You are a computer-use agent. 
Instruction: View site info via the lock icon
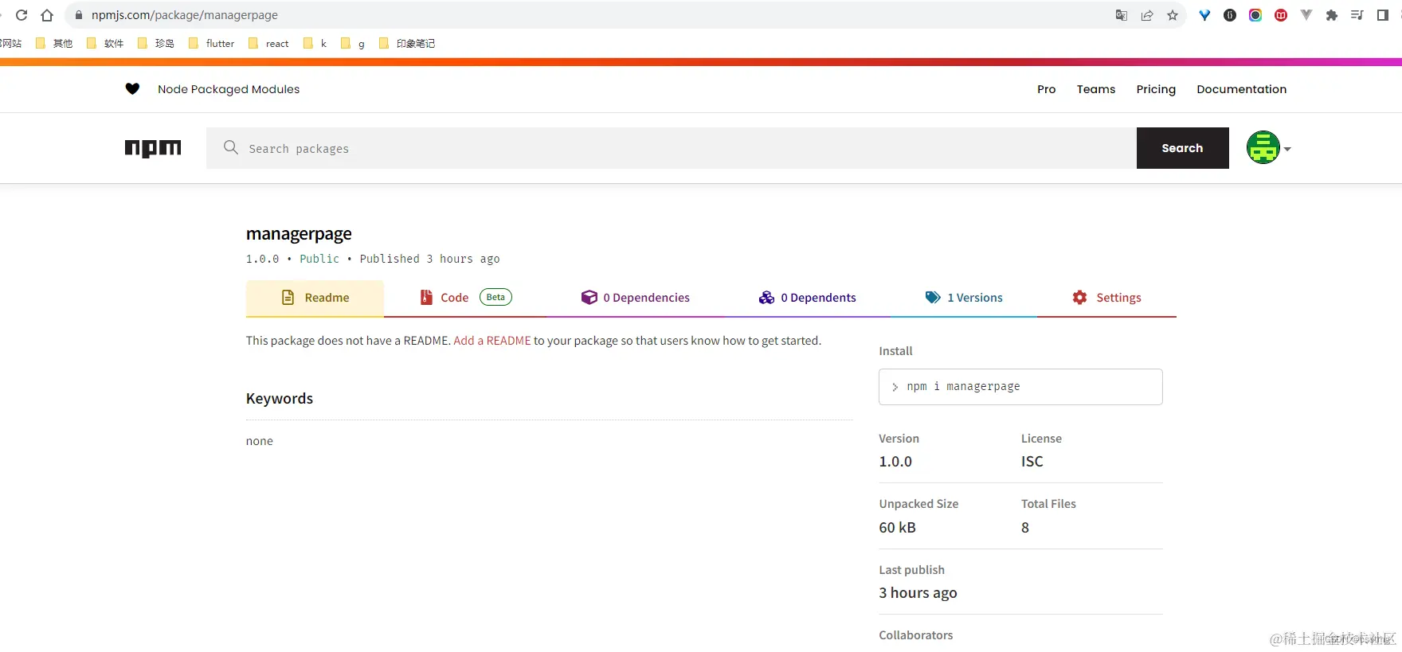pos(78,15)
